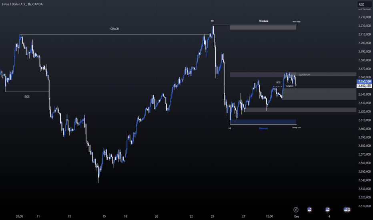
Task: Click the 18 date label on time axis
Action: click(x=125, y=216)
